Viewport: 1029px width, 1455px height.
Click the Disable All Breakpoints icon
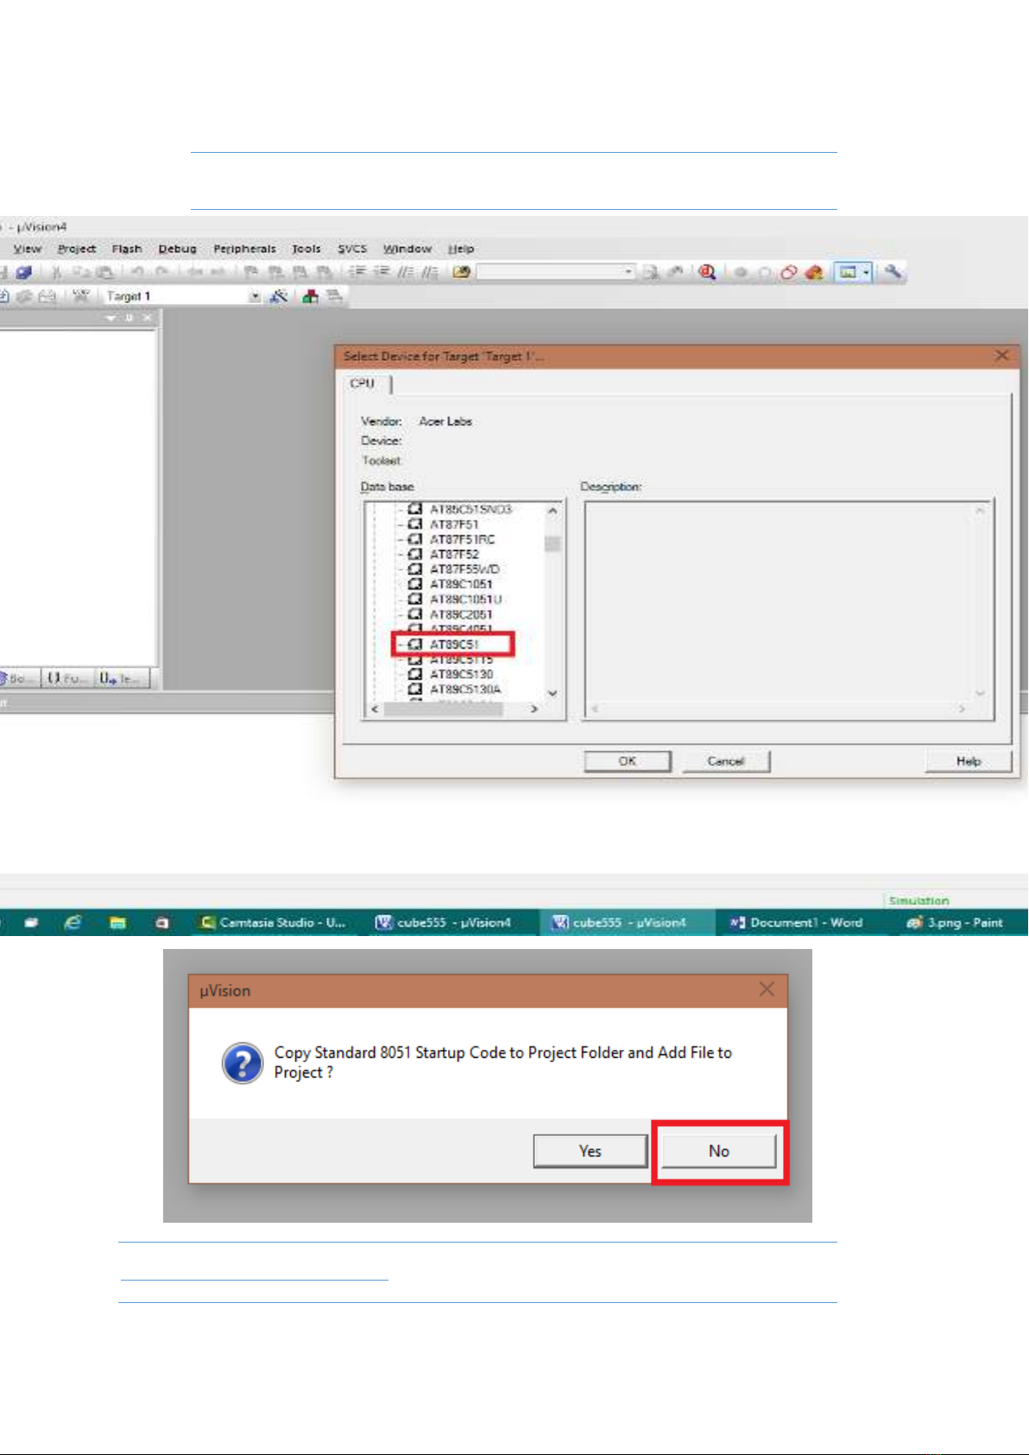[789, 273]
